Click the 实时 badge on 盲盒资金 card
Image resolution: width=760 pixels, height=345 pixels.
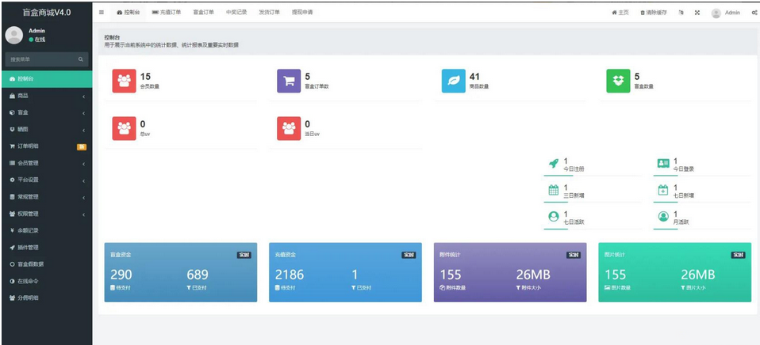pyautogui.click(x=244, y=255)
